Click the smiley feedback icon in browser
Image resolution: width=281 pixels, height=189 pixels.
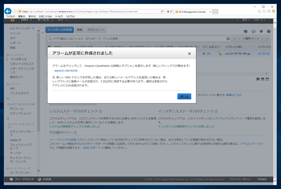[x=273, y=11]
